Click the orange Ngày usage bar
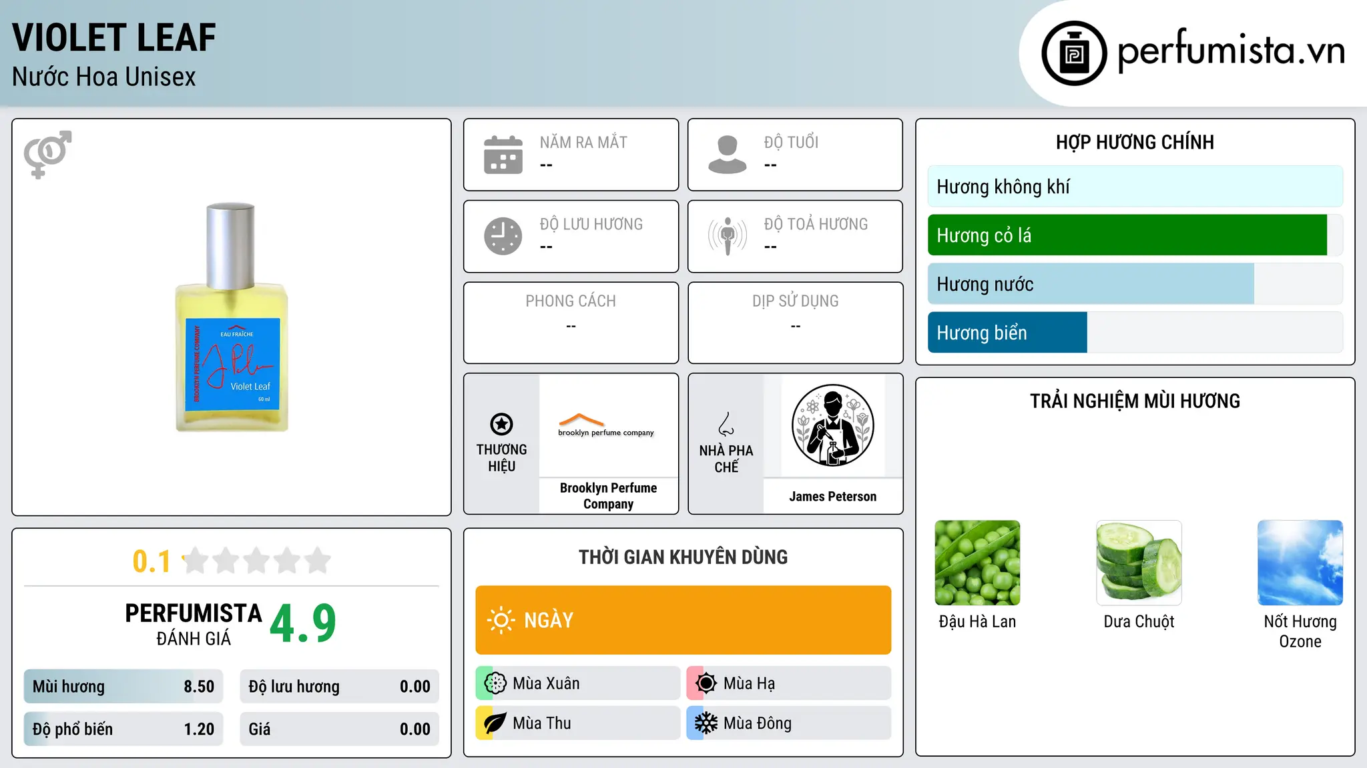The width and height of the screenshot is (1367, 768). 683,620
